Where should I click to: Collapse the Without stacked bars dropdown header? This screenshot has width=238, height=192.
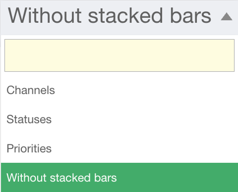119,17
